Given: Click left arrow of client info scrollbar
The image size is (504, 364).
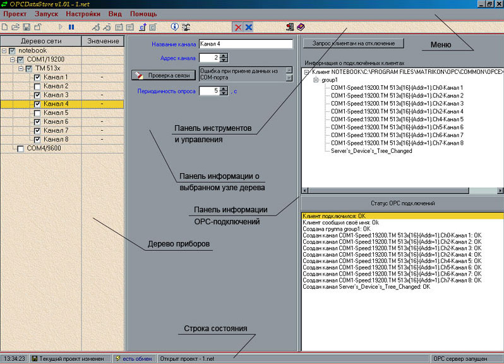Looking at the screenshot, I should (305, 191).
